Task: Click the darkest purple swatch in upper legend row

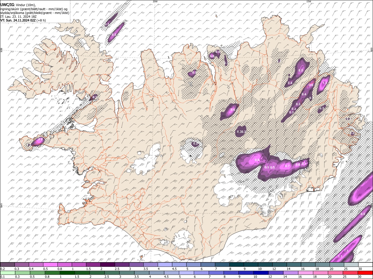Action: (108, 265)
